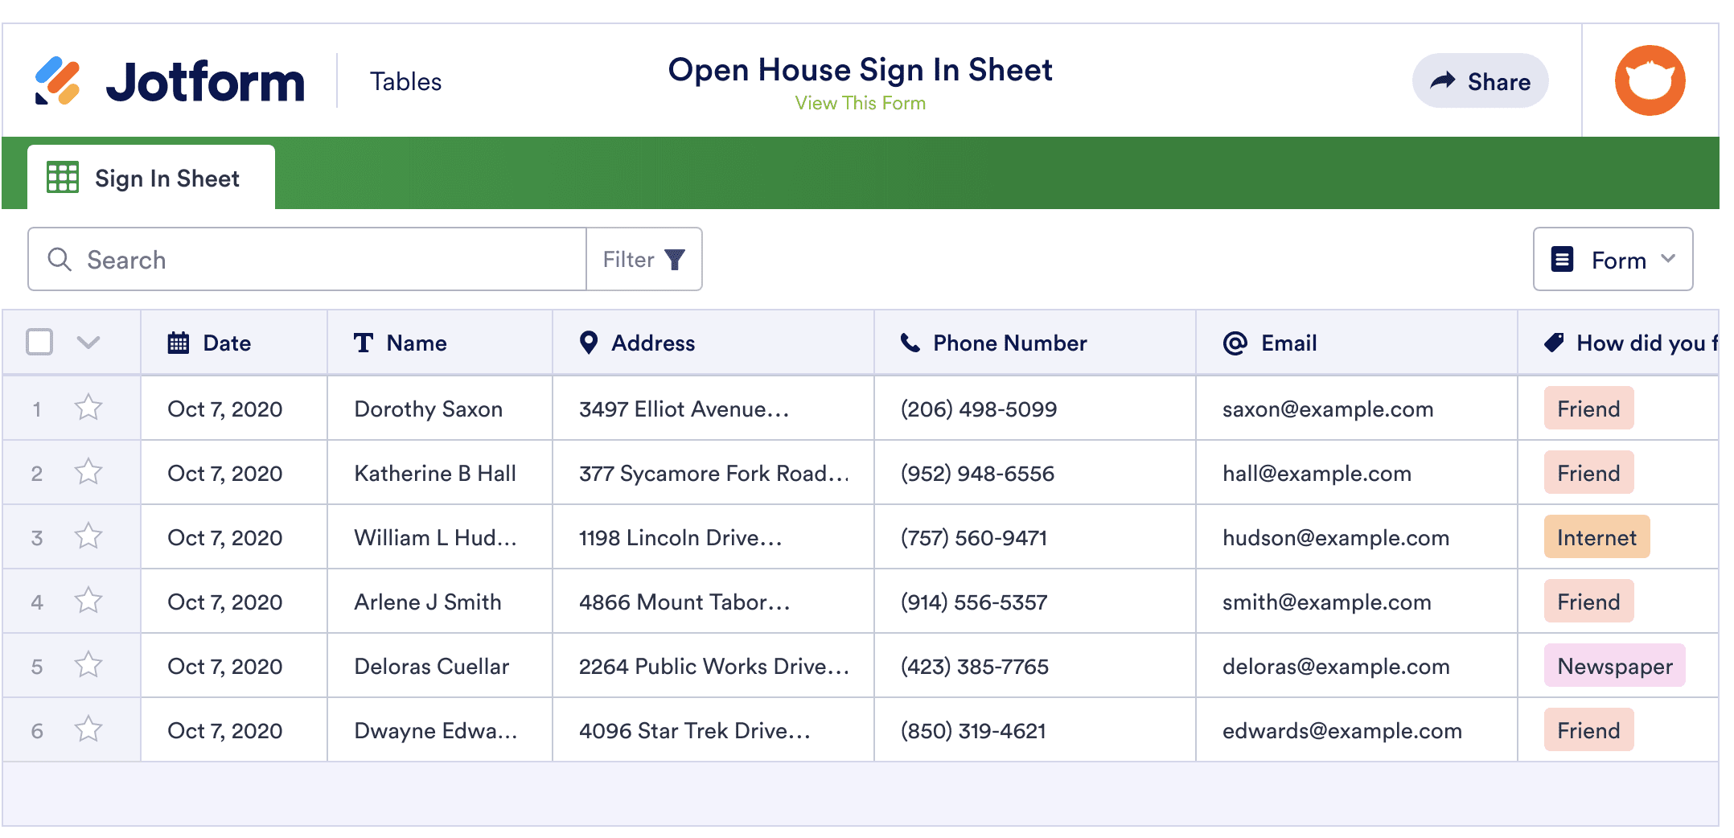Click the Internet tag in row three
The width and height of the screenshot is (1734, 838).
[1596, 537]
